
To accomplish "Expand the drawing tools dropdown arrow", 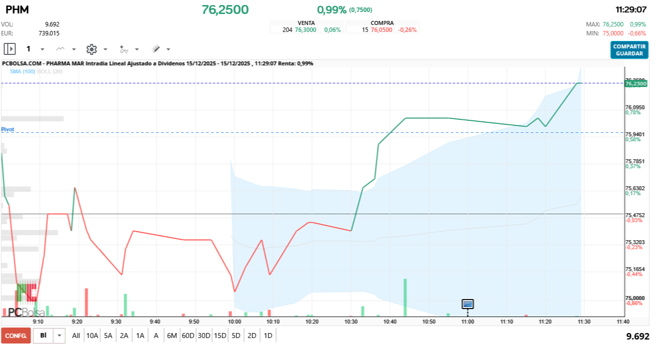I will [168, 49].
